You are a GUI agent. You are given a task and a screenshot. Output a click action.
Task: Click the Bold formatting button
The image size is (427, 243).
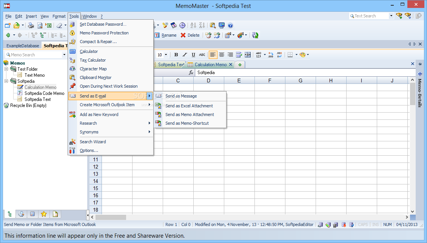click(x=176, y=54)
